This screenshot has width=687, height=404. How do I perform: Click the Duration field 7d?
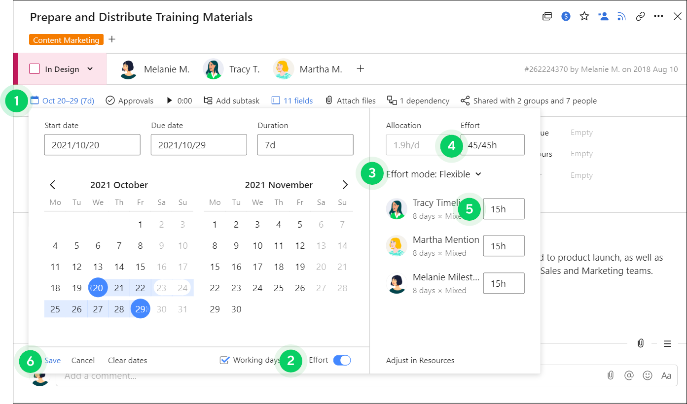305,145
